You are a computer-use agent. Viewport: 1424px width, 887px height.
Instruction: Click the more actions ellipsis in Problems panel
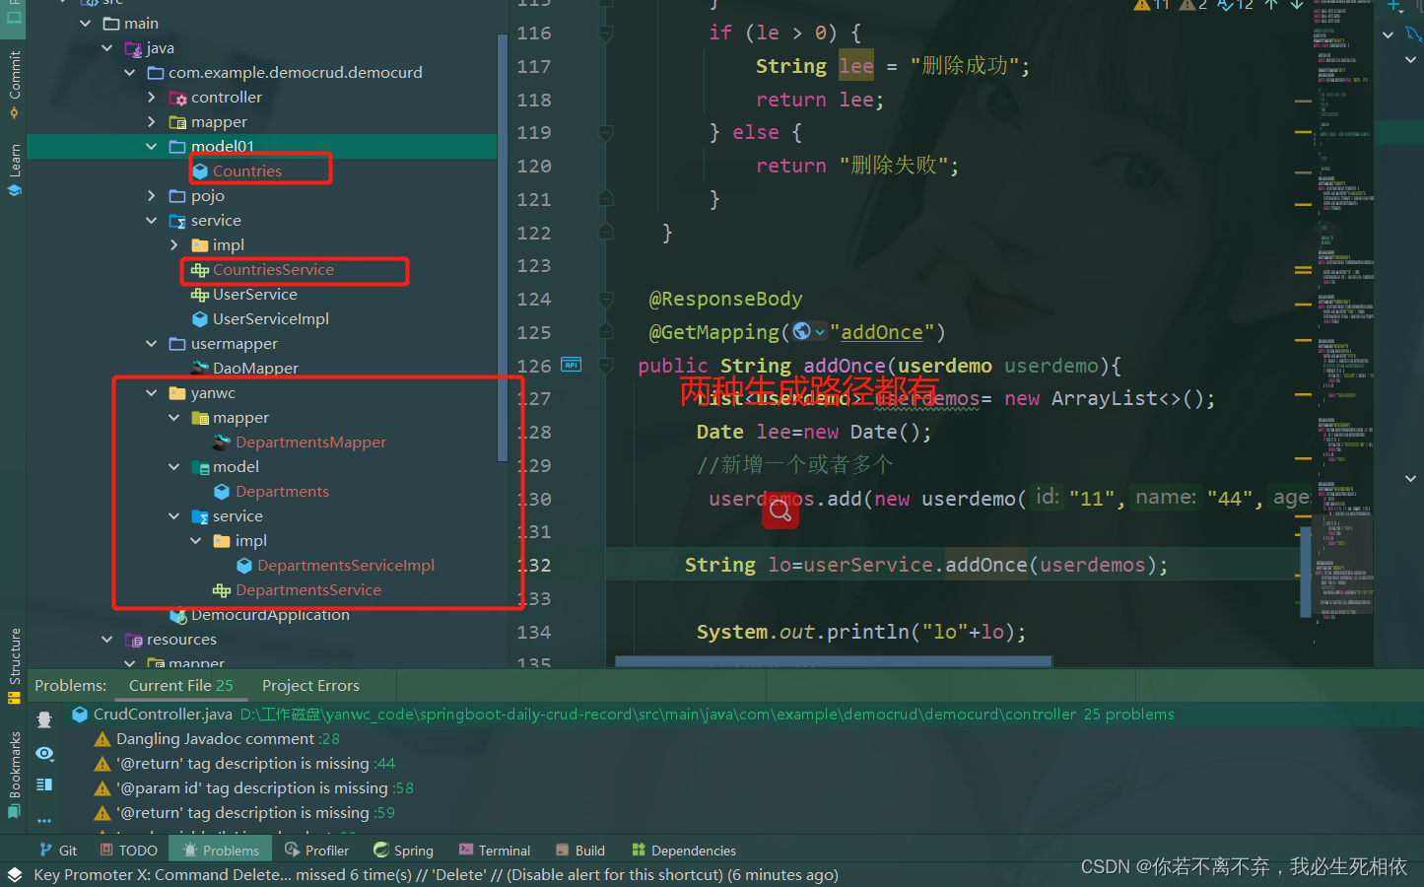tap(44, 820)
